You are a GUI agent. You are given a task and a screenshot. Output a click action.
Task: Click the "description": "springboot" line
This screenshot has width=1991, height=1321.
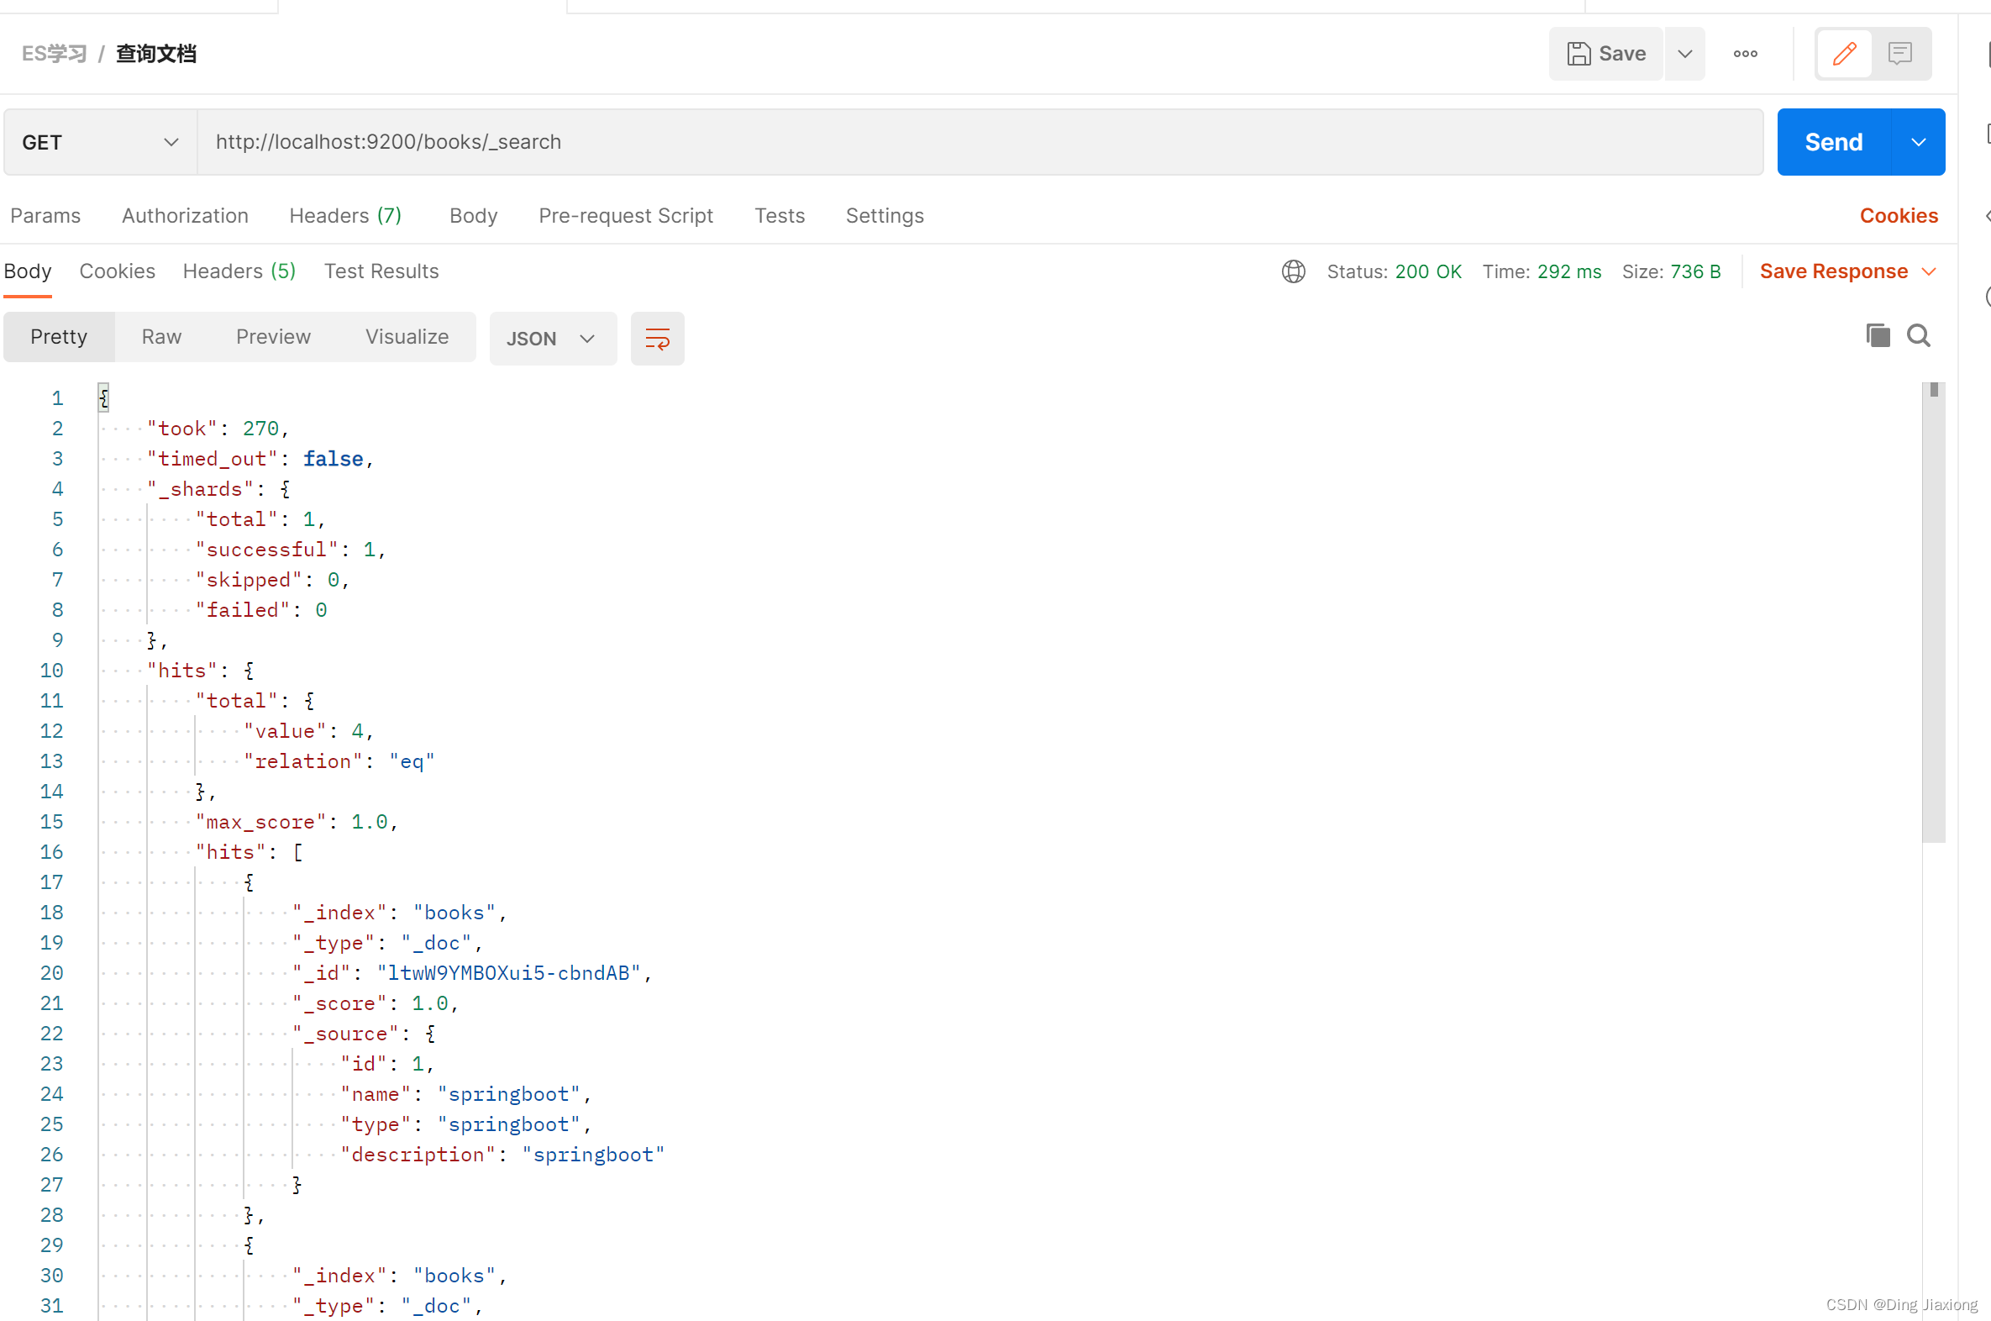pos(503,1155)
